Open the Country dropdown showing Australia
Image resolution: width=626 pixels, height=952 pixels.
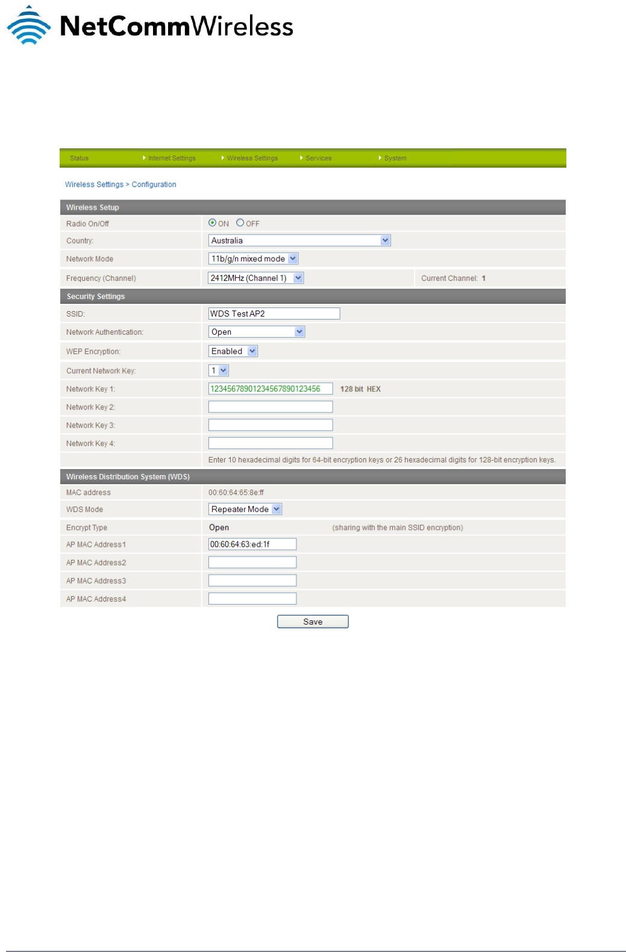tap(299, 241)
